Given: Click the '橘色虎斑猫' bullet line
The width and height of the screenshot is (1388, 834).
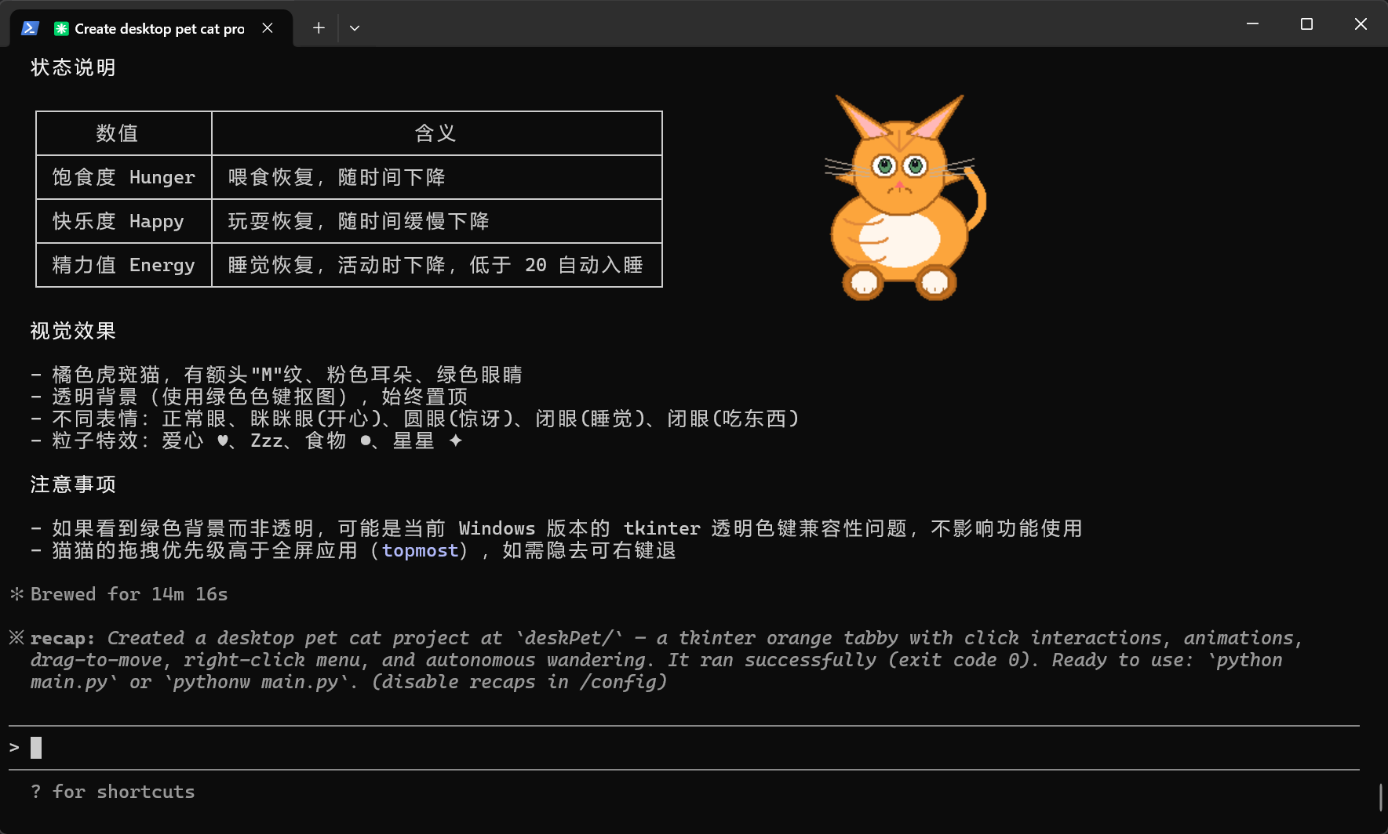Looking at the screenshot, I should 276,375.
